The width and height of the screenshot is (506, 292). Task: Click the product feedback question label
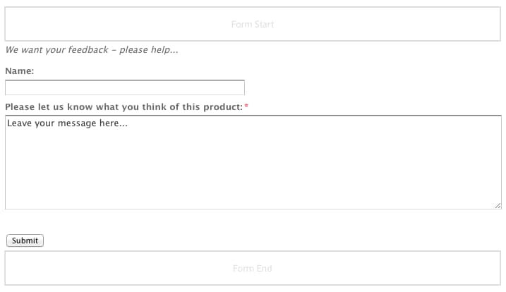pyautogui.click(x=124, y=107)
